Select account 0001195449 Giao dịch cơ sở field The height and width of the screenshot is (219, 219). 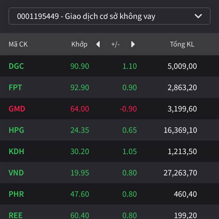[109, 16]
